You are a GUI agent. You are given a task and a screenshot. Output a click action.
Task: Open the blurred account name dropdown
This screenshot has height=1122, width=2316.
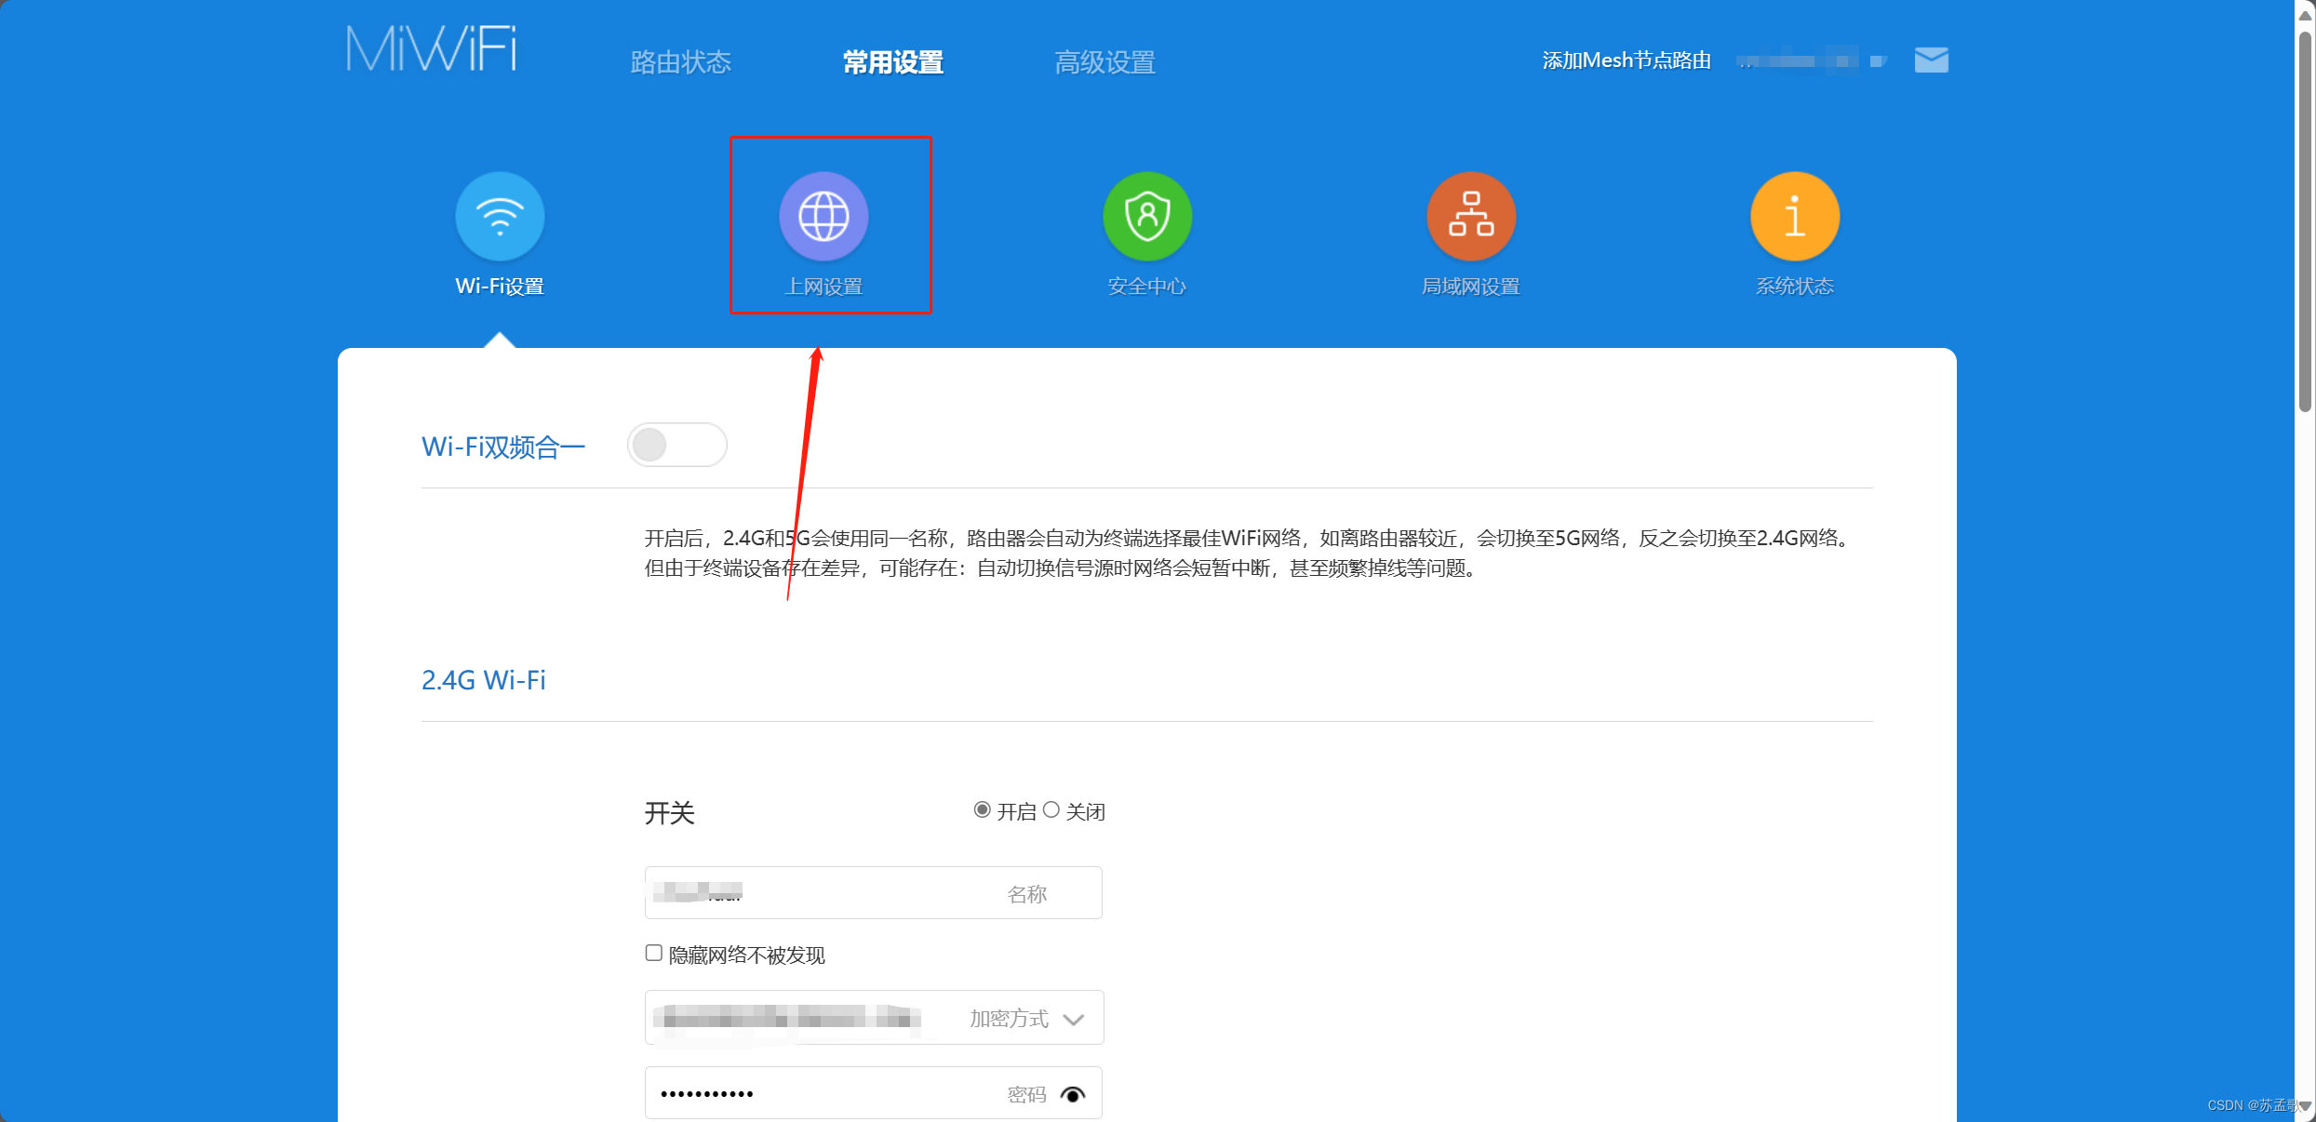click(1810, 61)
